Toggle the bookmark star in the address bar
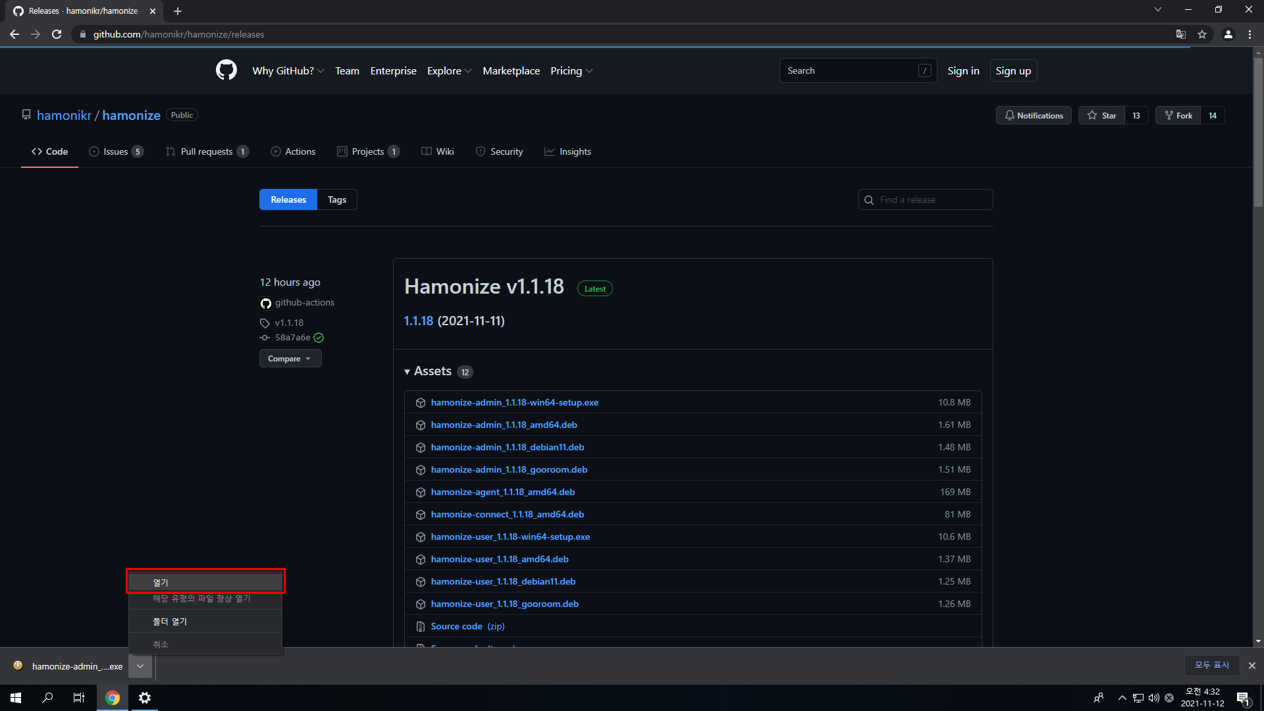This screenshot has width=1264, height=711. click(x=1203, y=34)
